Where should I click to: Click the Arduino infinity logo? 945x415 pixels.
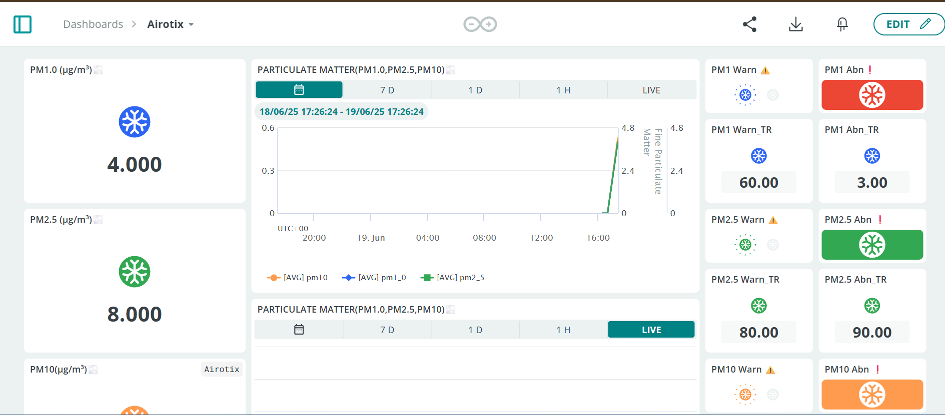[x=480, y=24]
